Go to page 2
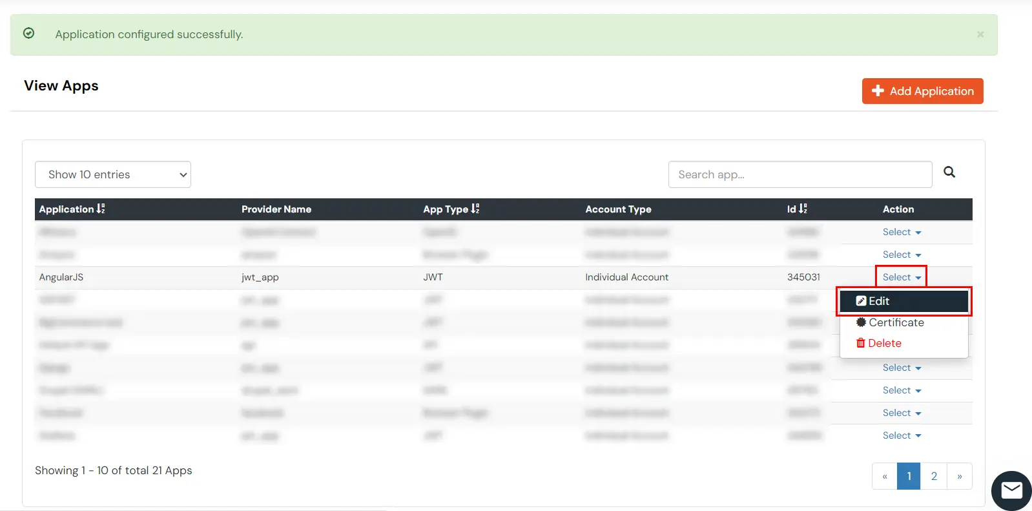This screenshot has height=511, width=1032. (x=934, y=476)
